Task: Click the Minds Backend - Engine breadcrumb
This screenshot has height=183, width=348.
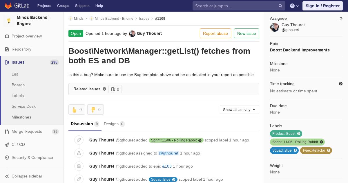Action: [x=114, y=18]
